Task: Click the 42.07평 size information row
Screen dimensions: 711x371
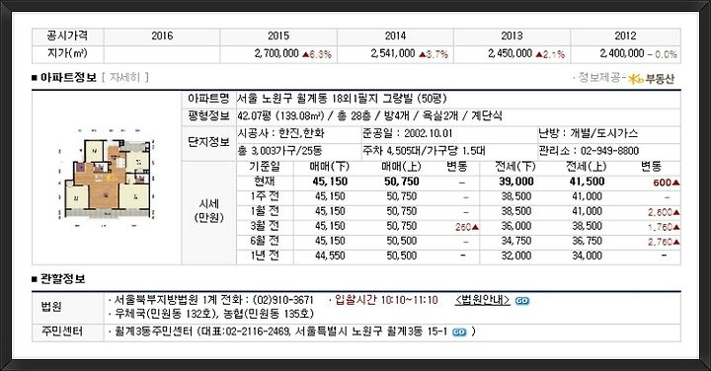Action: coord(370,116)
